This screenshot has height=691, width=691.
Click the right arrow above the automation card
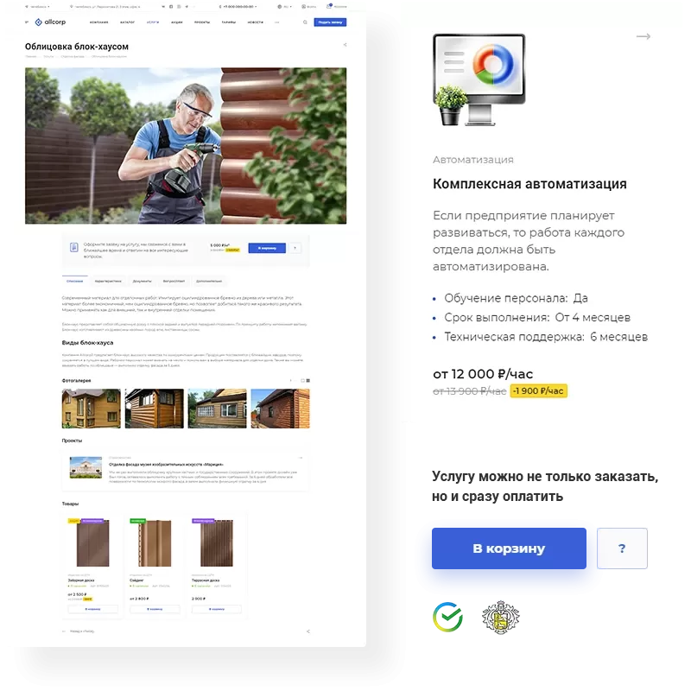tap(643, 36)
